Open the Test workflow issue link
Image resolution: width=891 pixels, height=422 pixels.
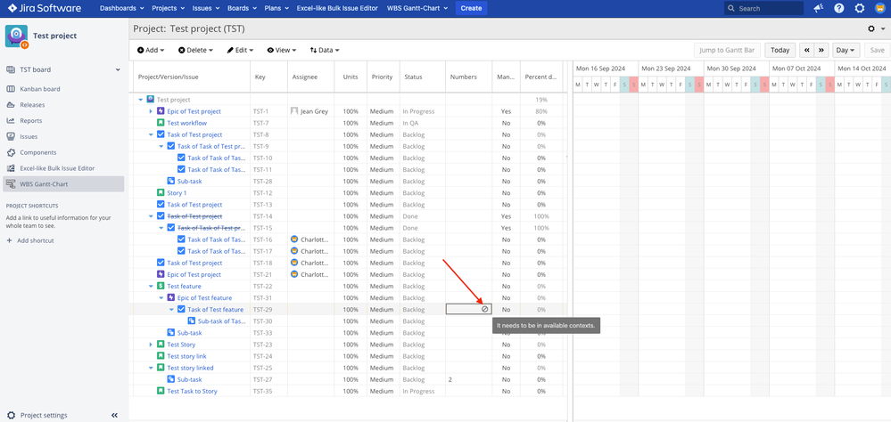[x=187, y=123]
